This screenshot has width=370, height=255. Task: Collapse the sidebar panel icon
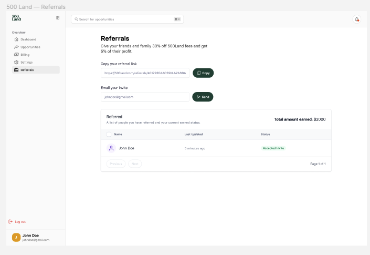[x=58, y=18]
